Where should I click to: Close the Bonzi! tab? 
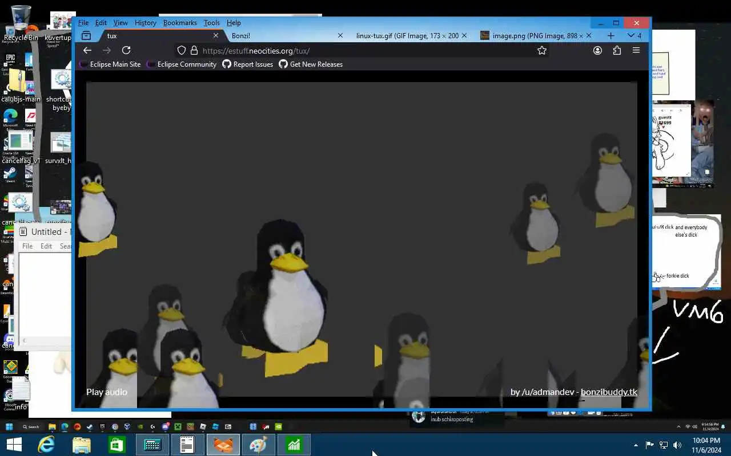(x=340, y=35)
